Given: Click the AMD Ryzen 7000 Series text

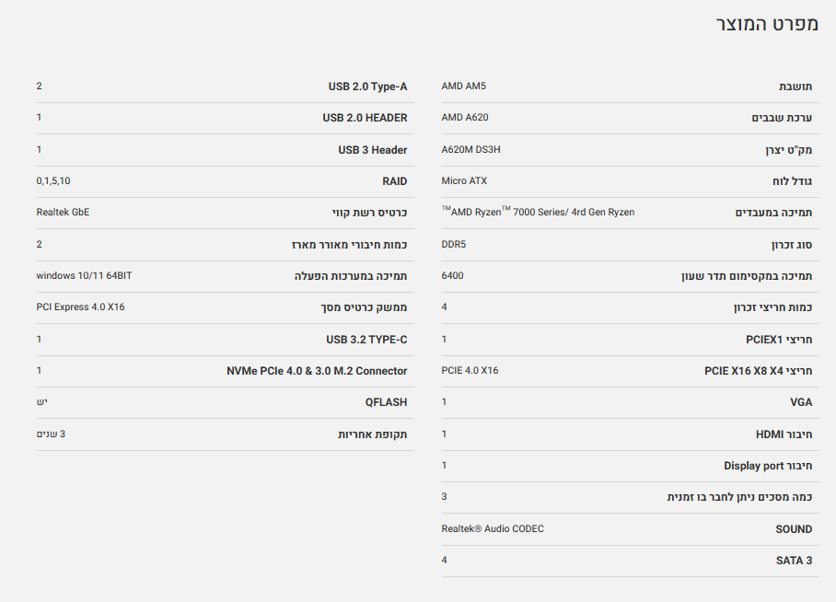Looking at the screenshot, I should (538, 213).
